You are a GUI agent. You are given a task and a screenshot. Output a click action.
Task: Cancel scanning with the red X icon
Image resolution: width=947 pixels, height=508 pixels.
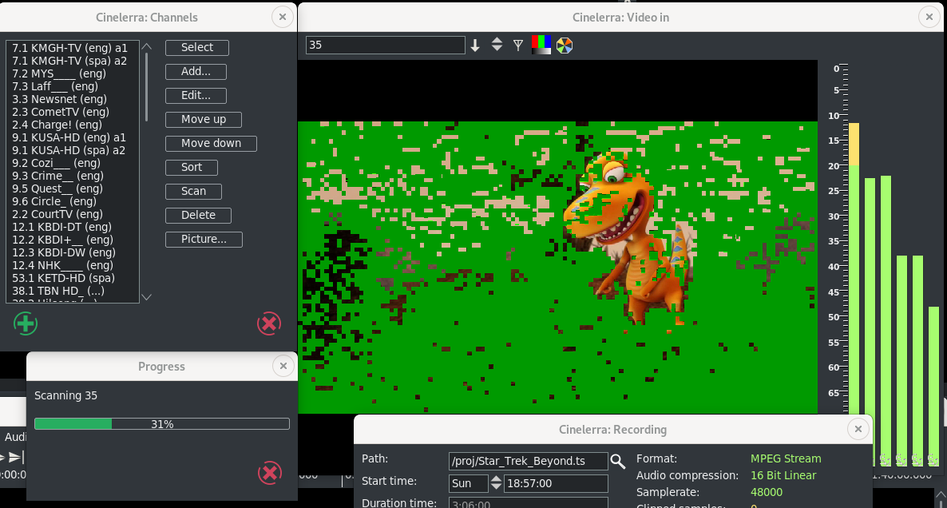coord(270,473)
